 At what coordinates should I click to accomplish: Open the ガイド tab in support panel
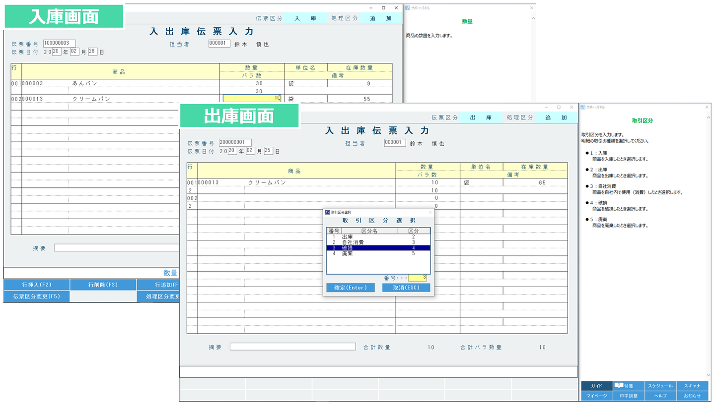(597, 386)
